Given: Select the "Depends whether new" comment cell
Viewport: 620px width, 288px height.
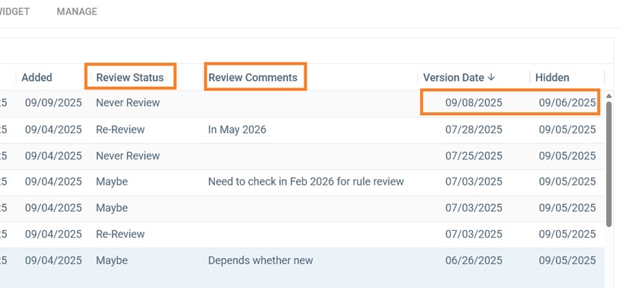Looking at the screenshot, I should pos(260,260).
